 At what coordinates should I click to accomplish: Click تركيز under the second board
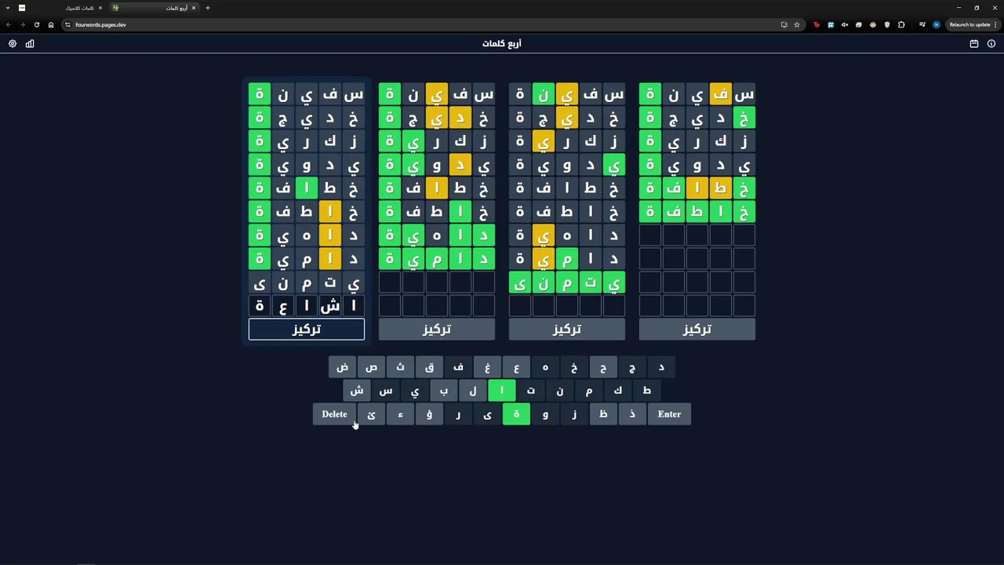click(x=437, y=330)
